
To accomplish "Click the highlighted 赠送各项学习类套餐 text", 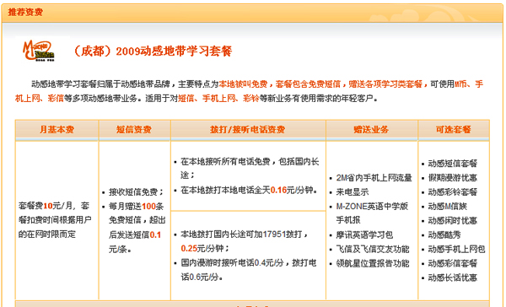I will (385, 84).
